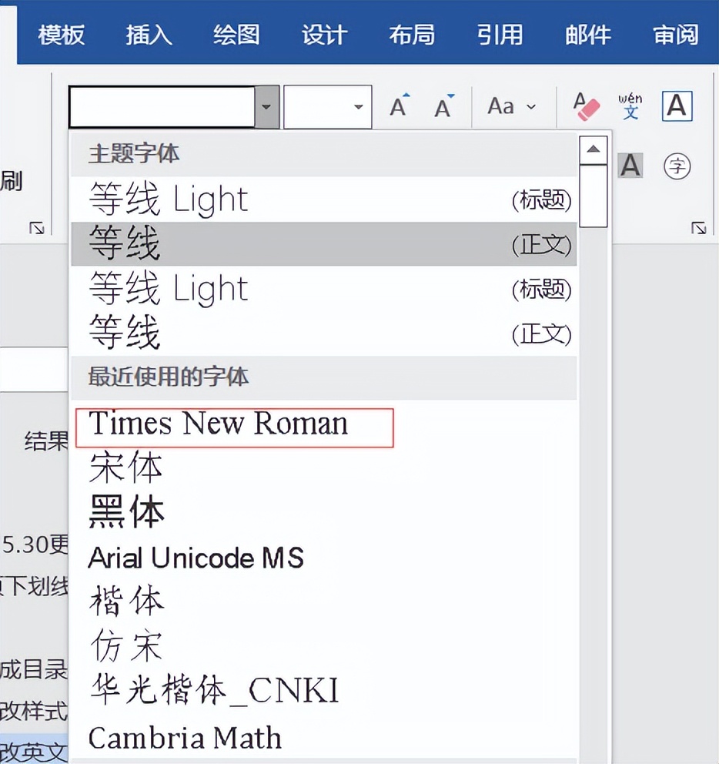
Task: Select the 宋体 font
Action: (x=125, y=467)
